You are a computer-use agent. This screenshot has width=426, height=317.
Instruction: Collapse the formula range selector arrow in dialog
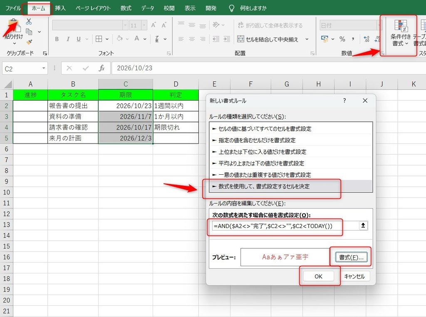click(x=363, y=225)
